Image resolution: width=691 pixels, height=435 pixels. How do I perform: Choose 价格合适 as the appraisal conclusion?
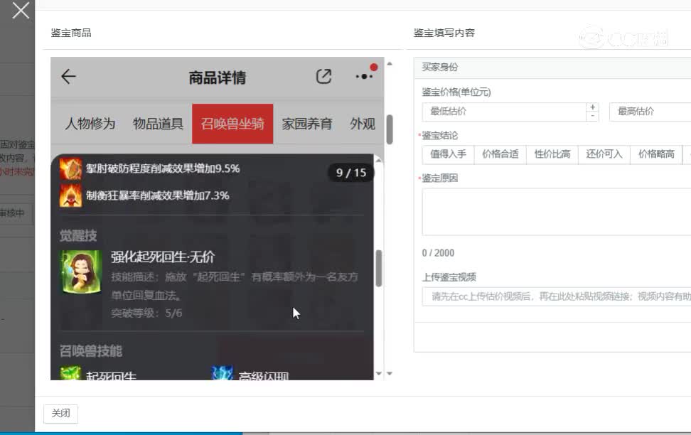500,154
